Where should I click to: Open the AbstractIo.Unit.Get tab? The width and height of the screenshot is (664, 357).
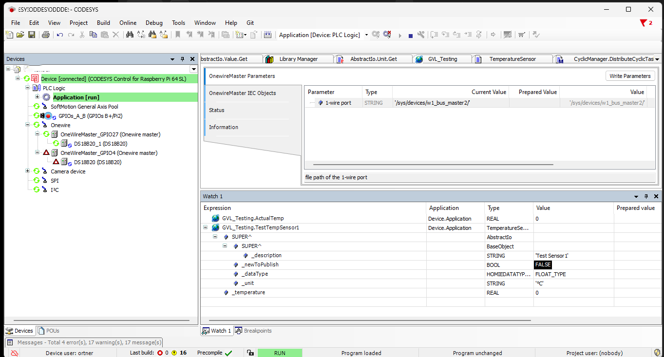pyautogui.click(x=373, y=59)
